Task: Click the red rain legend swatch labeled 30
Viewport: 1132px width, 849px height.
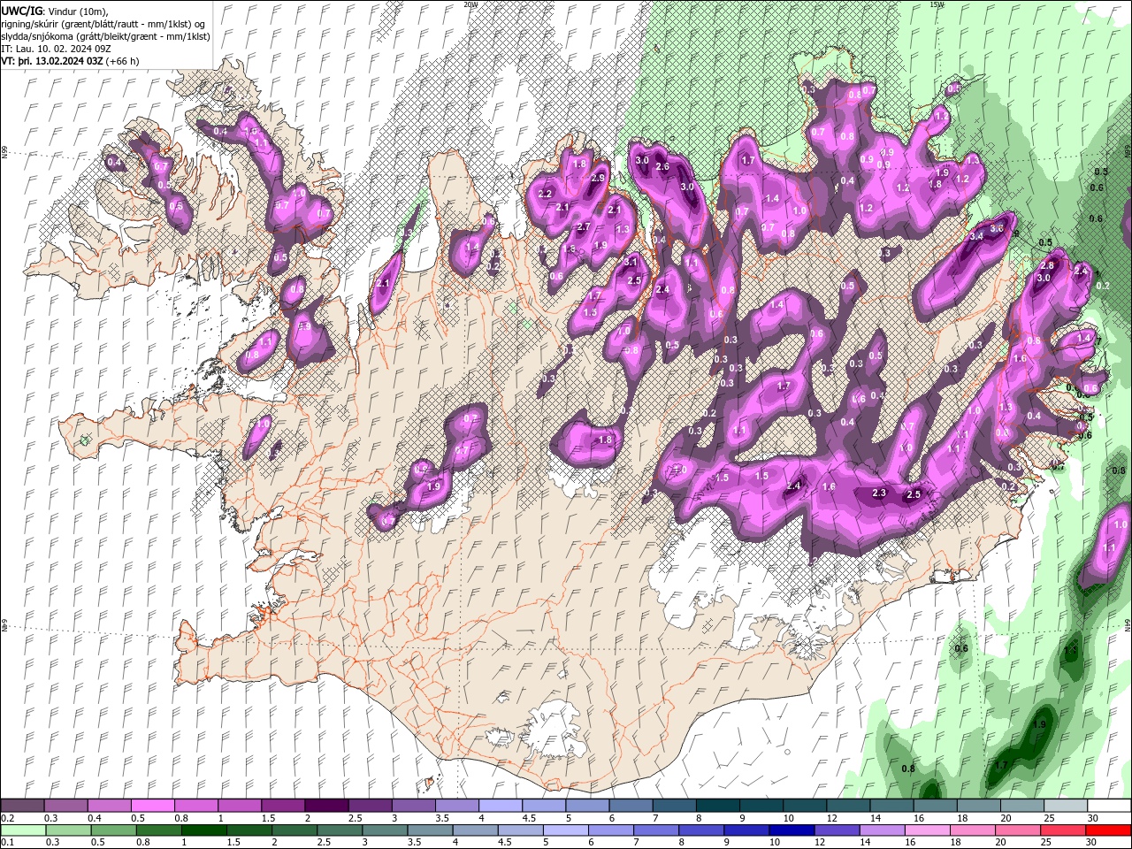Action: click(1108, 830)
